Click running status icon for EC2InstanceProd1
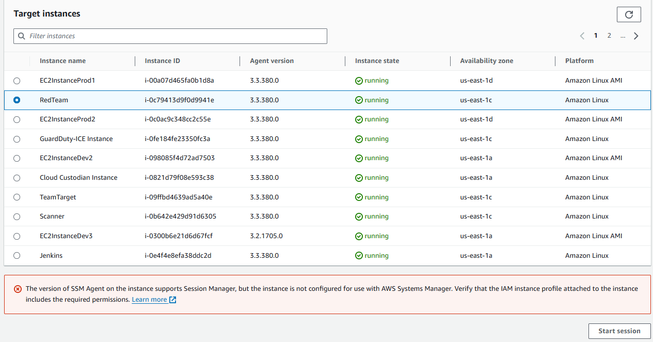Image resolution: width=653 pixels, height=342 pixels. (x=359, y=81)
